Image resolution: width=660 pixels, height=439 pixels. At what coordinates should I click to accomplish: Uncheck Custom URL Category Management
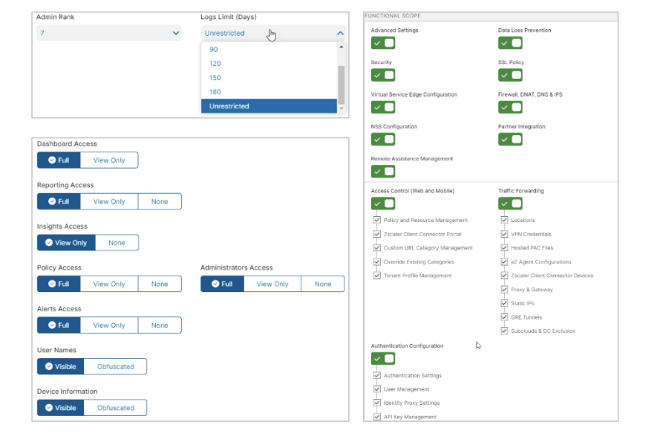coord(377,248)
